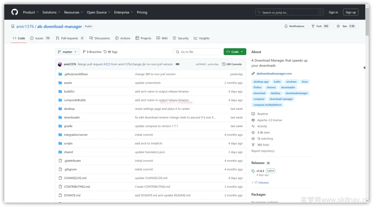Click the clock history icon beside 249 Commits

[223, 64]
